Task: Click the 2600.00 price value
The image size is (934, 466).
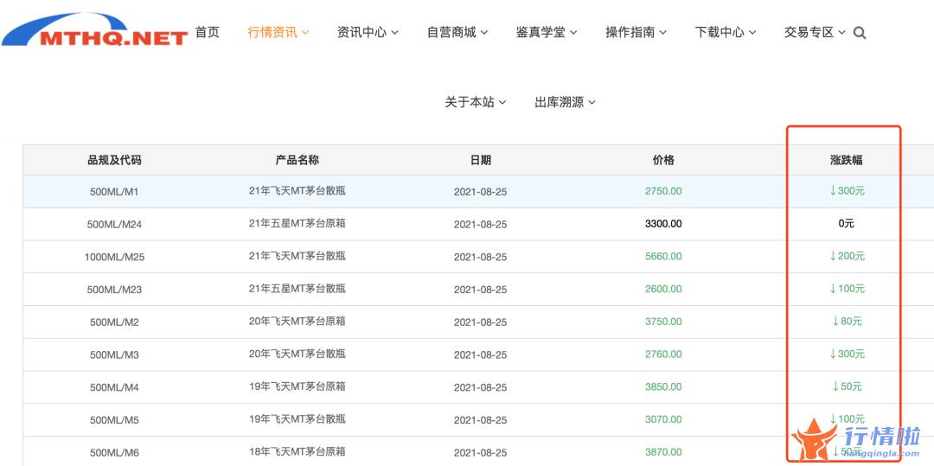Action: pos(663,290)
